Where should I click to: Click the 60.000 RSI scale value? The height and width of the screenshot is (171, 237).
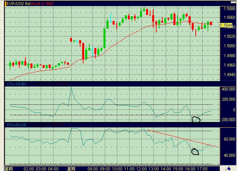pos(230,139)
